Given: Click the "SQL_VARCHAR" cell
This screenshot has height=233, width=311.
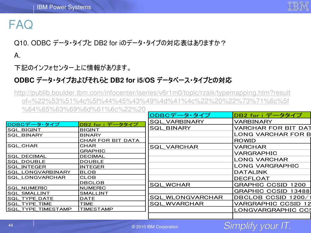Looking at the screenshot, I should coord(190,147).
